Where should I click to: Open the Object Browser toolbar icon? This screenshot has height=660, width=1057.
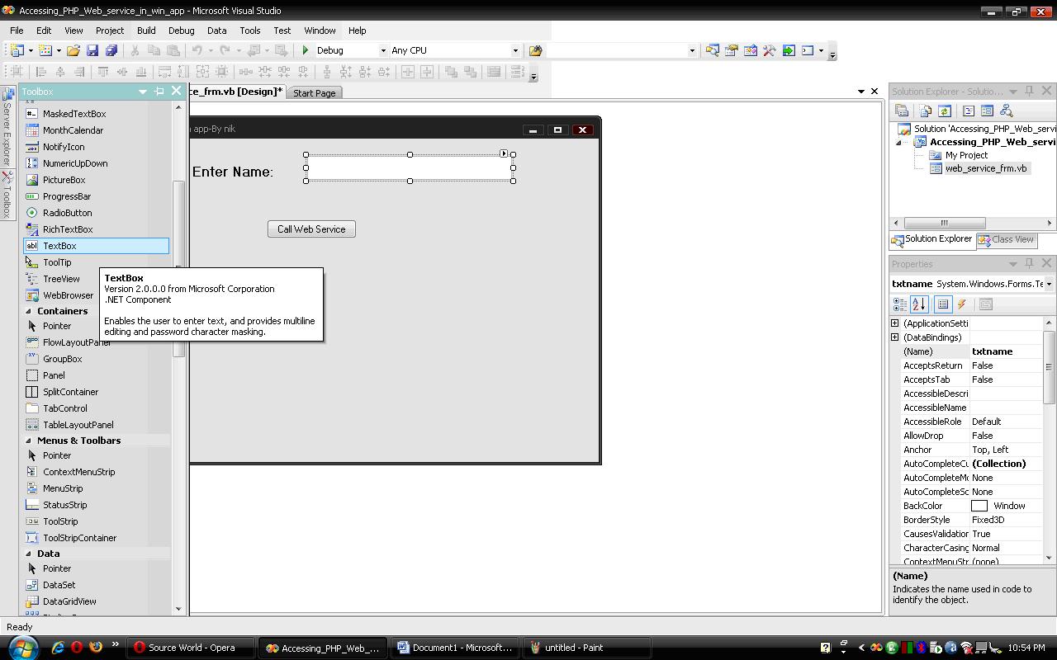pos(750,50)
